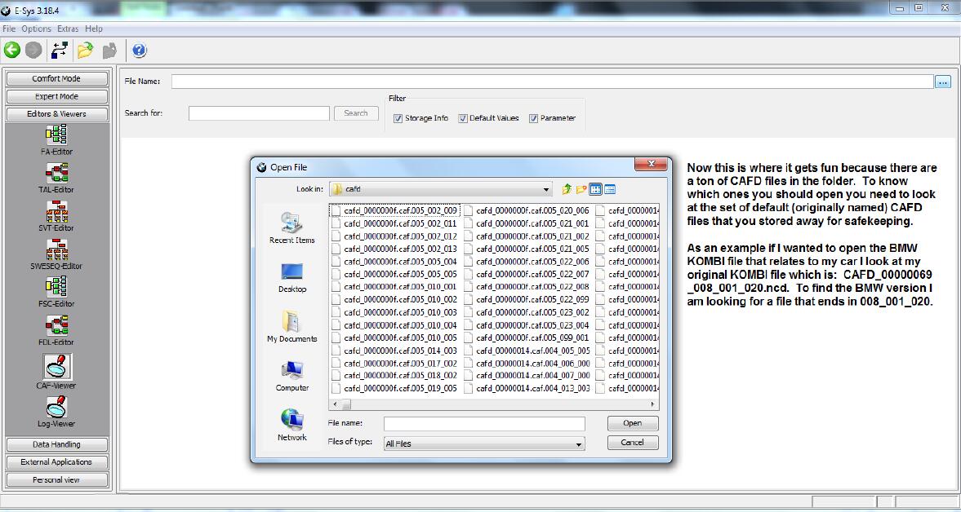This screenshot has height=512, width=961.
Task: Open the Log-Viewer
Action: (56, 412)
